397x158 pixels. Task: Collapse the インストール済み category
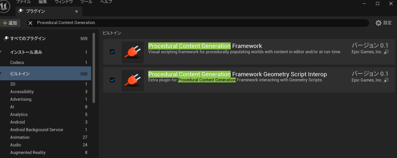coord(1,52)
